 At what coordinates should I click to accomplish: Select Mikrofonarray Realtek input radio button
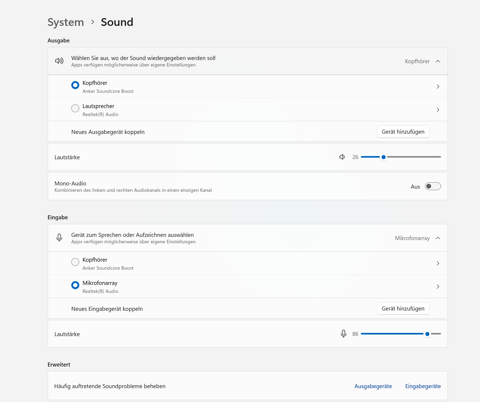(x=75, y=285)
